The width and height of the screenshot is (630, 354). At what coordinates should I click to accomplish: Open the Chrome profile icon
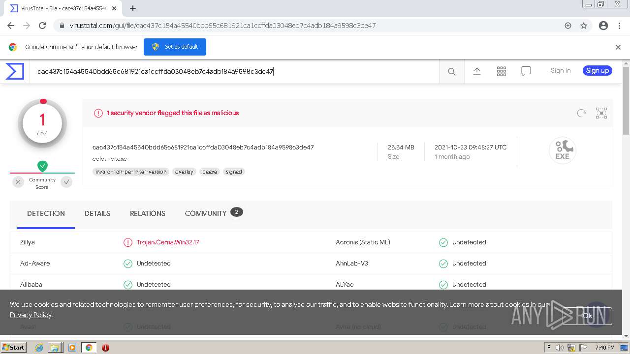point(603,26)
